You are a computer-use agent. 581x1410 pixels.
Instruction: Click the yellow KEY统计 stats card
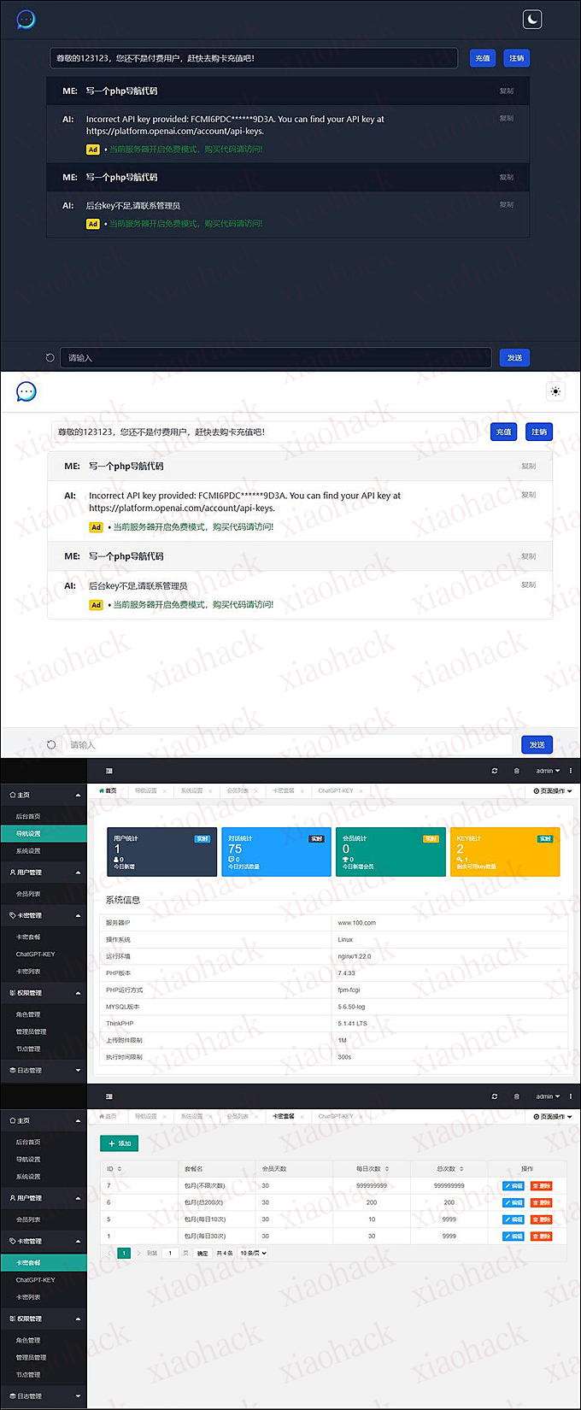pos(505,852)
